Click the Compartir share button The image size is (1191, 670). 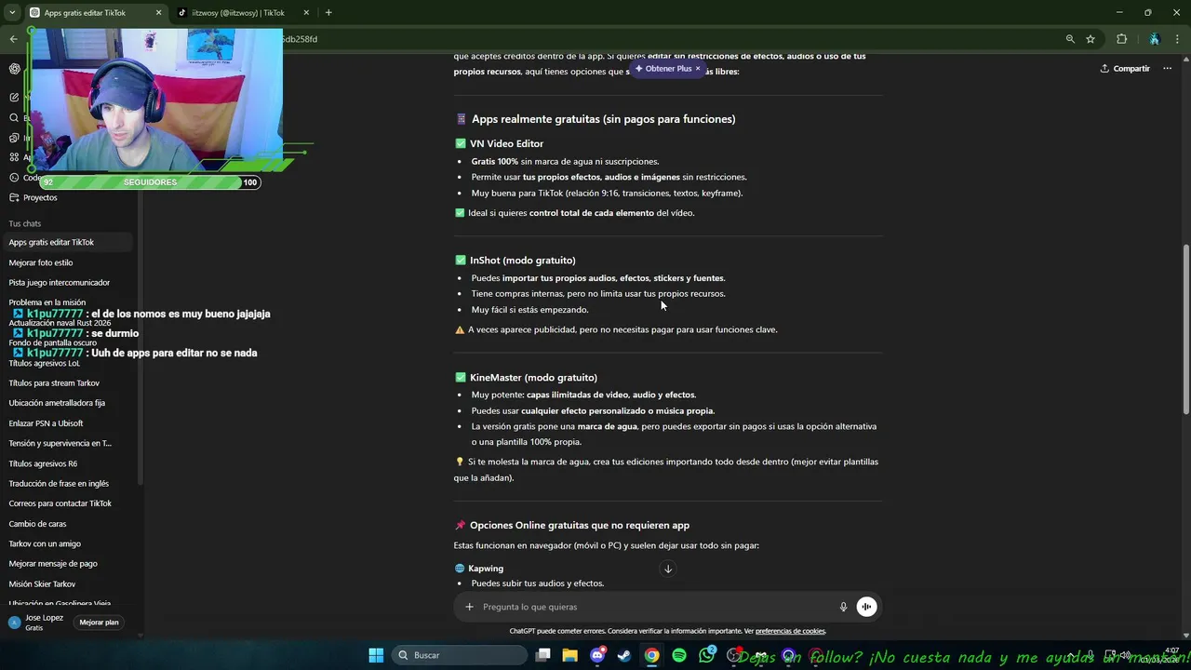pos(1125,68)
